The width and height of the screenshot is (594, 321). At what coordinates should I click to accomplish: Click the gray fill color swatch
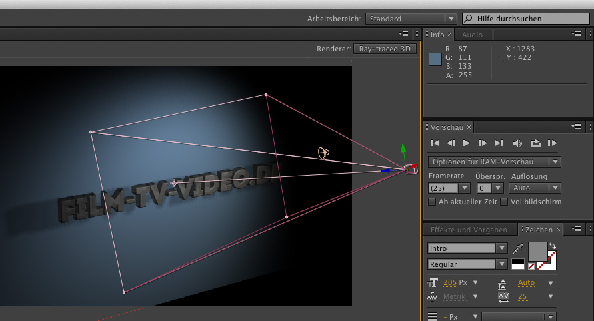(x=537, y=252)
